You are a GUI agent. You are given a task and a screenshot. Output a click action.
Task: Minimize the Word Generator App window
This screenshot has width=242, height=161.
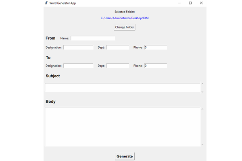179,3
